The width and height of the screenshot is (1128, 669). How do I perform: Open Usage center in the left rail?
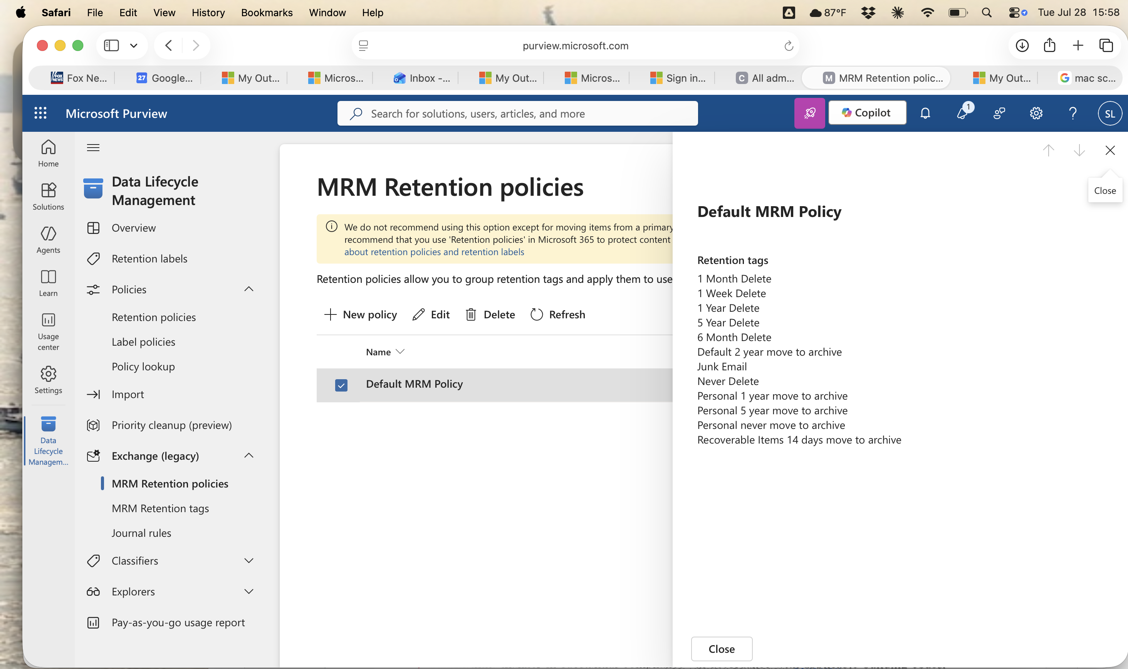pyautogui.click(x=48, y=332)
